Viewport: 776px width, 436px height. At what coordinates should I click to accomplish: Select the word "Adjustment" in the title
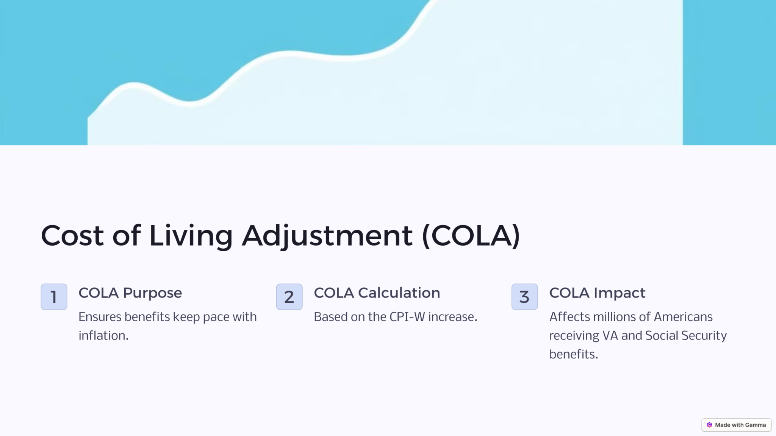pyautogui.click(x=327, y=236)
